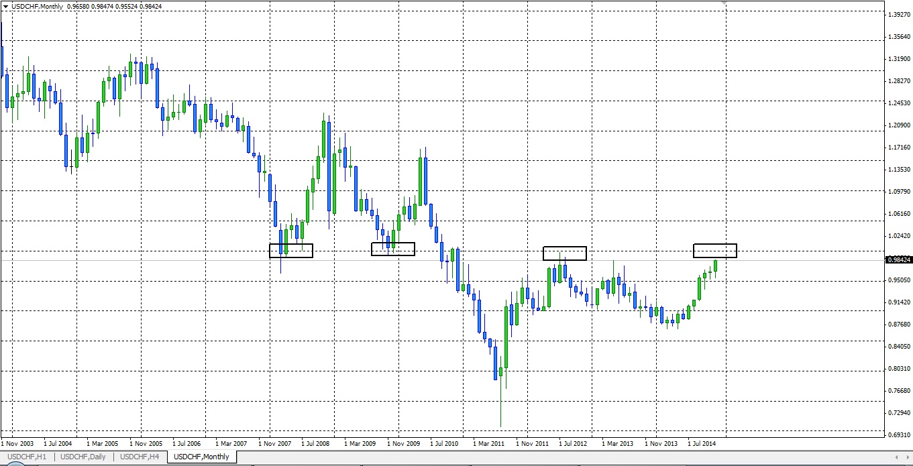This screenshot has width=913, height=466.
Task: Click the active USDCHF,Monthly tab
Action: pos(201,457)
